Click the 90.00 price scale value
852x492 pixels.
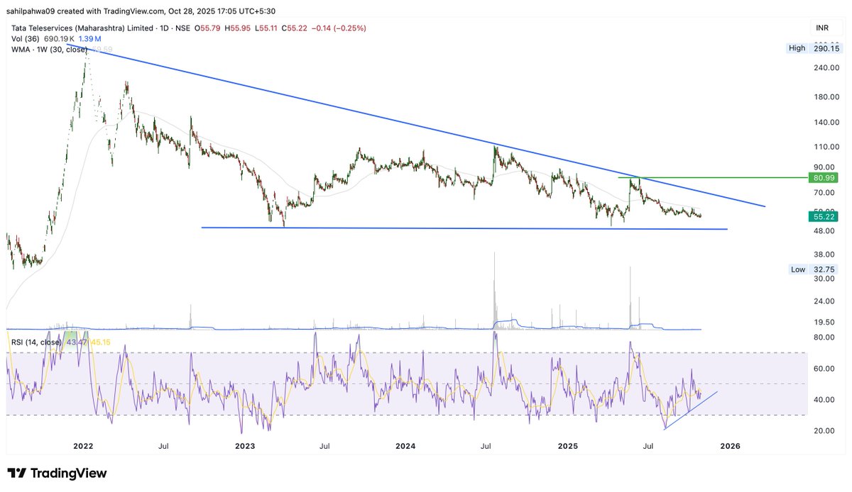(824, 167)
